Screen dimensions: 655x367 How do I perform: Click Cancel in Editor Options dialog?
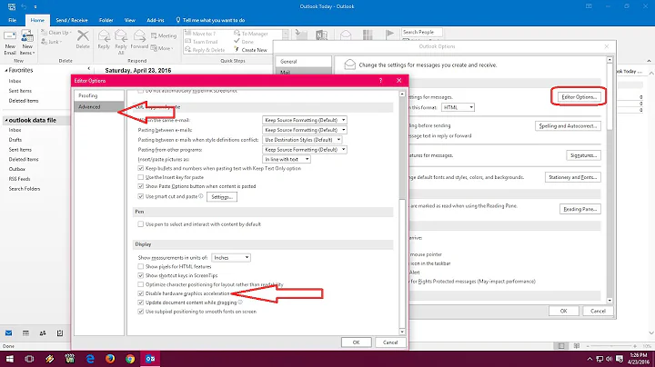tap(390, 342)
